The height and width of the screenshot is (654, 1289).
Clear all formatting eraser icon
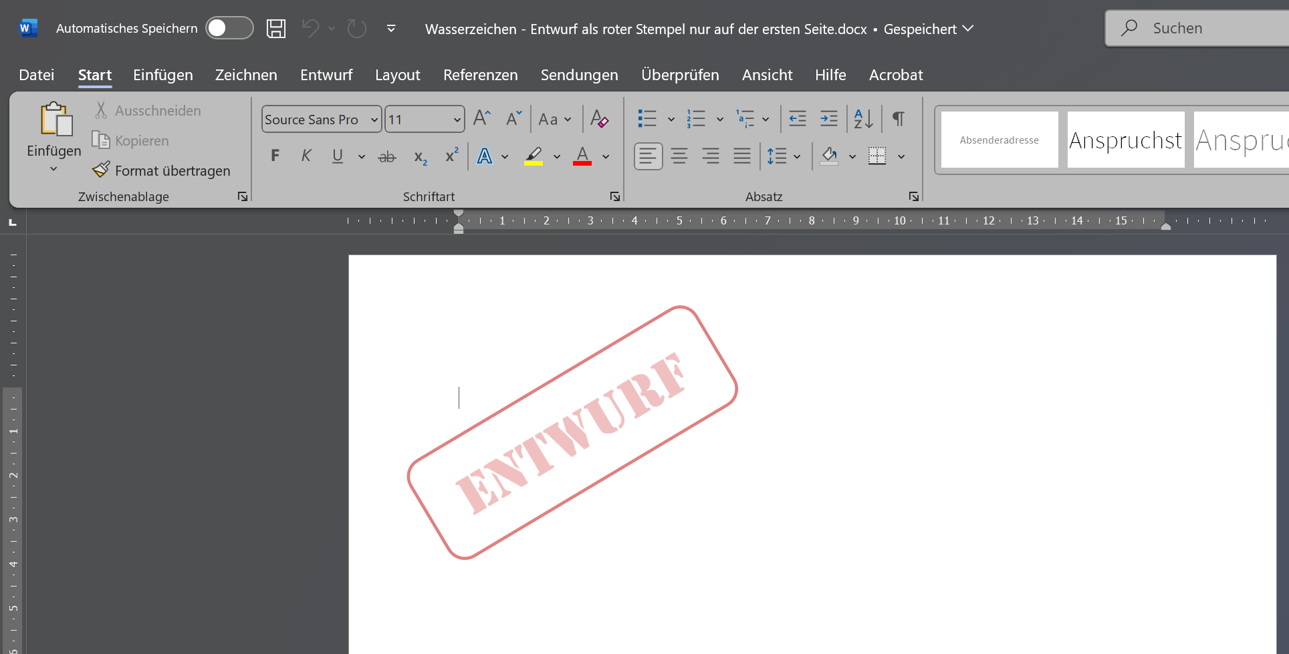pyautogui.click(x=600, y=119)
